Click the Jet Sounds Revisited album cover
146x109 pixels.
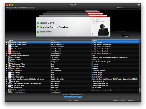tap(101, 27)
